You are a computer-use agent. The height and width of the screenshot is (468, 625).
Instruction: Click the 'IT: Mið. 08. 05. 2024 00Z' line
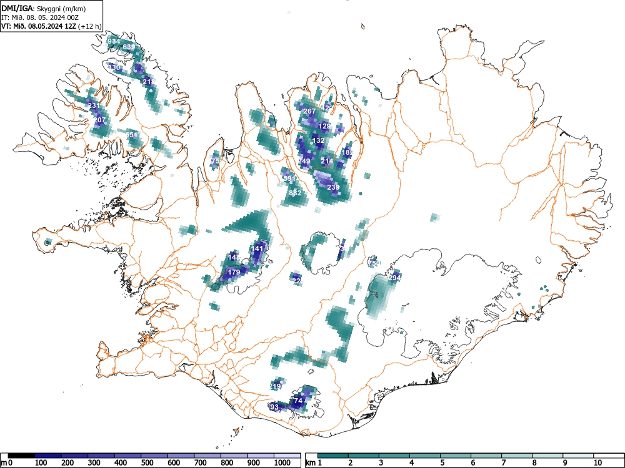tap(40, 17)
